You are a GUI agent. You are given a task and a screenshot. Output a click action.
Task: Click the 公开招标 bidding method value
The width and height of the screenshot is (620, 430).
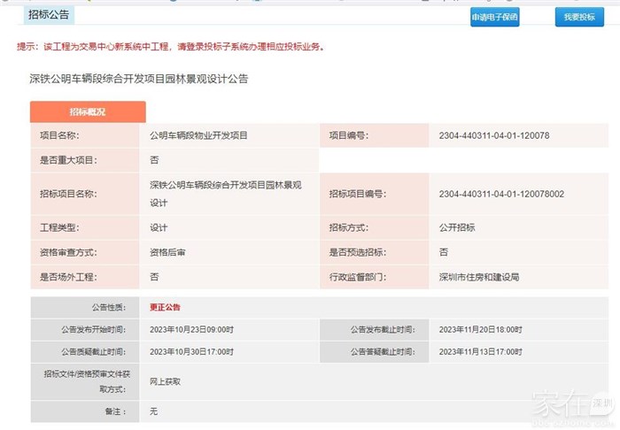[457, 227]
